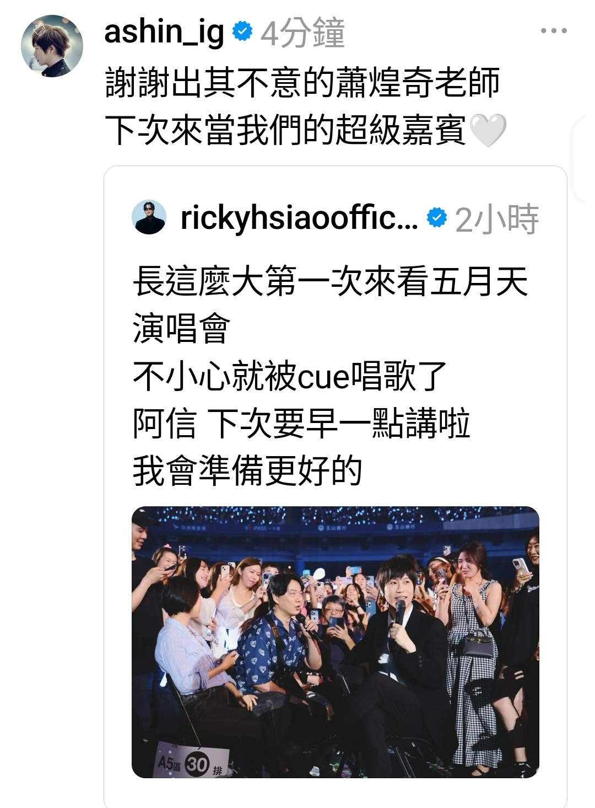Tap the line 下次來當我們的超級嘉賓
The image size is (595, 808).
pos(285,130)
